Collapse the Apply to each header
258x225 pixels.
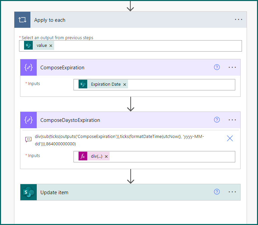[130, 20]
